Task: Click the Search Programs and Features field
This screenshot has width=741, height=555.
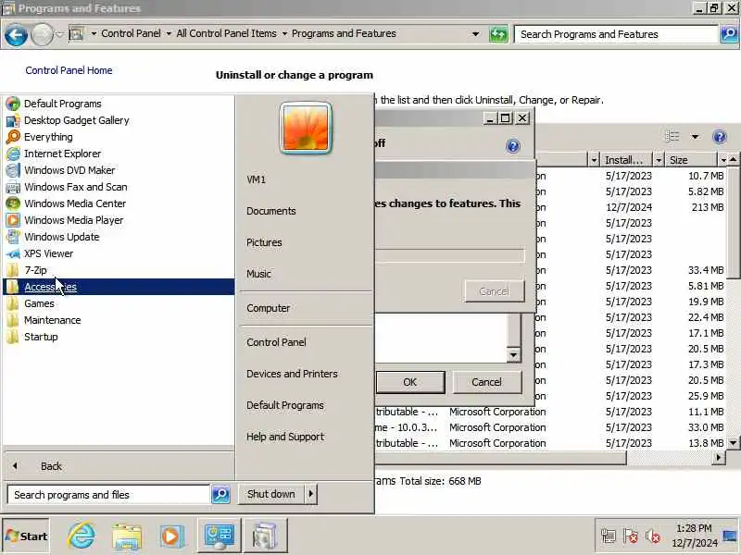Action: (x=617, y=34)
